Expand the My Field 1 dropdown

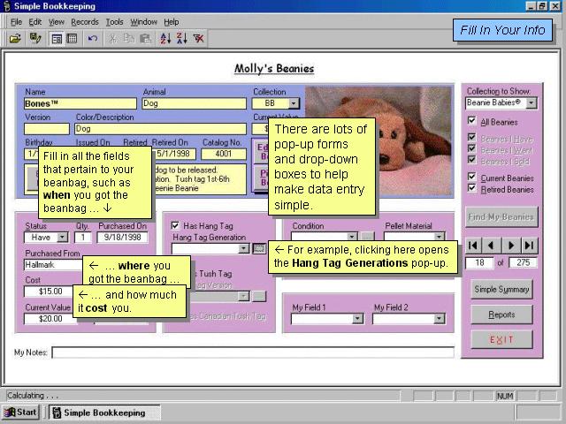coord(357,319)
